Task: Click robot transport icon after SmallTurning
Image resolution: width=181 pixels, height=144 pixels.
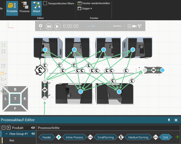Action: (x=121, y=137)
